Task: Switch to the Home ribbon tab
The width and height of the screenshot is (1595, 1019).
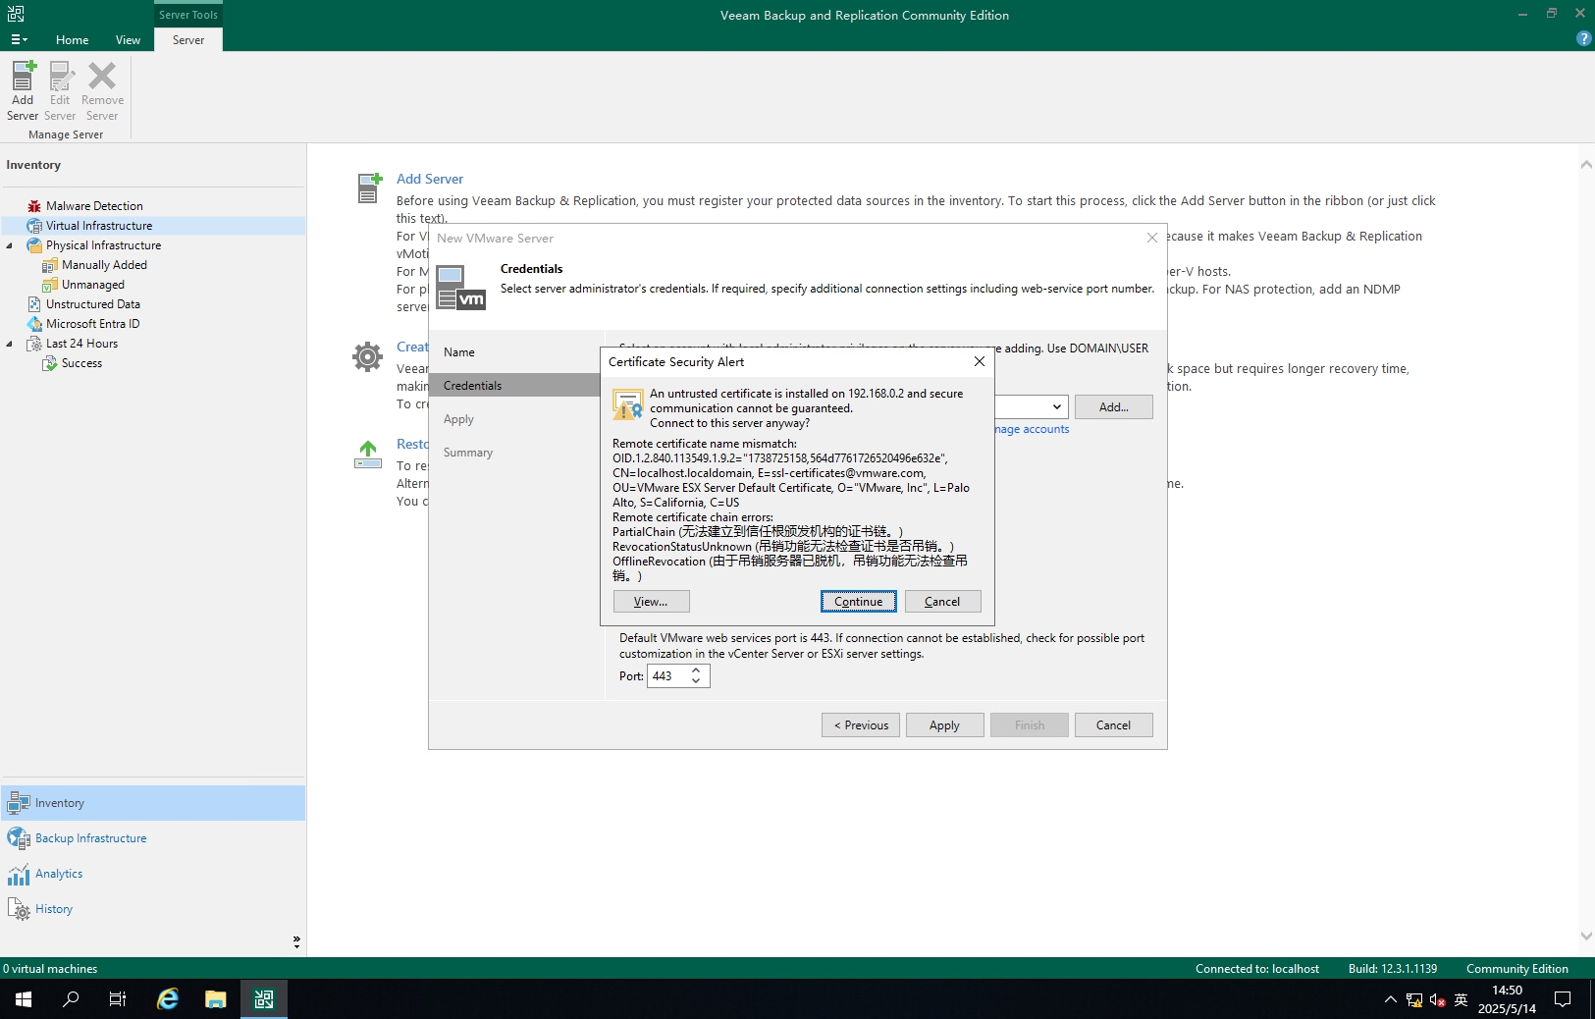Action: [72, 40]
